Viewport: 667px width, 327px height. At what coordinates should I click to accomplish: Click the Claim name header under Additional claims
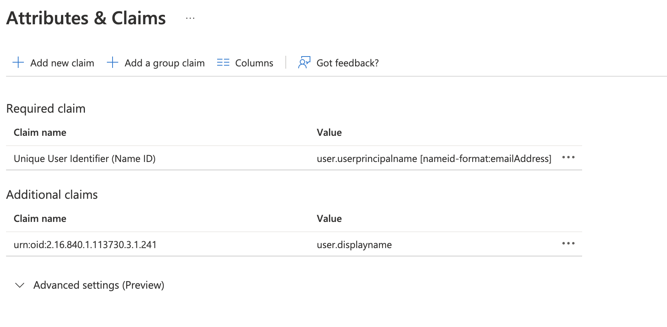tap(40, 219)
